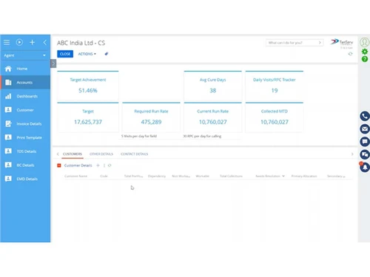Click the Target Achievement 51.46% card

coord(88,86)
